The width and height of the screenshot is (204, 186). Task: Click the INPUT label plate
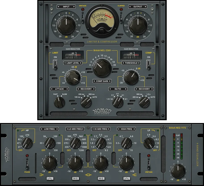(x=66, y=7)
